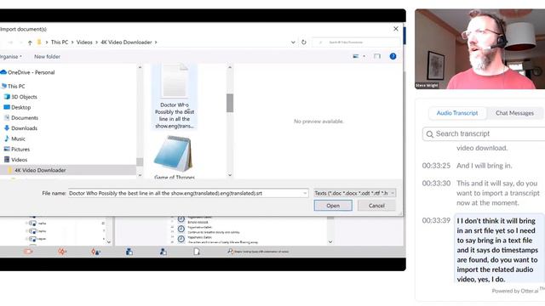Select the 'And I will bring in.' transcript line
The height and width of the screenshot is (306, 545).
[485, 166]
